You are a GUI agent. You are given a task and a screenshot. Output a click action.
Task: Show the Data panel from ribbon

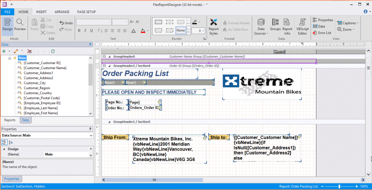(319, 26)
